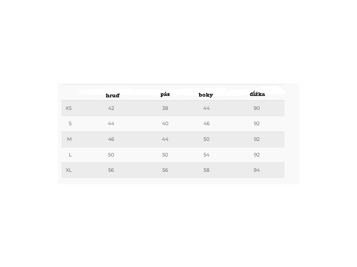357x267 pixels.
Task: Click hruď value 42 in XS row
Action: pos(111,108)
